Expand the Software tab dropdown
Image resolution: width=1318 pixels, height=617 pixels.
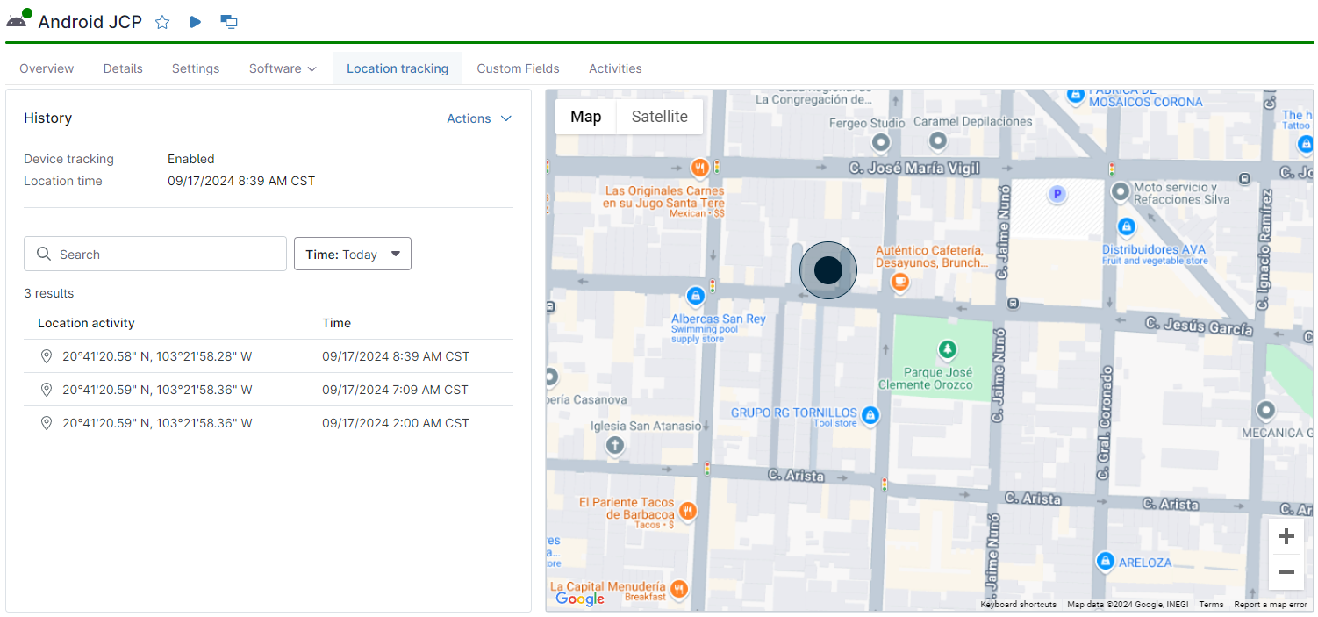click(x=282, y=68)
